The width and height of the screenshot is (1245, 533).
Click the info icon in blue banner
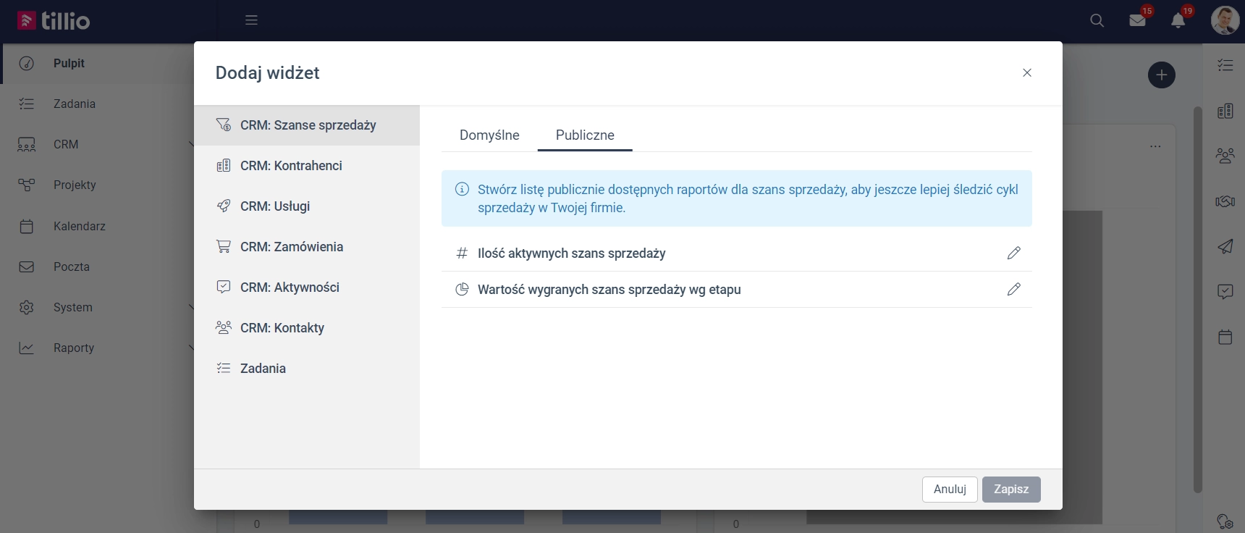point(462,189)
